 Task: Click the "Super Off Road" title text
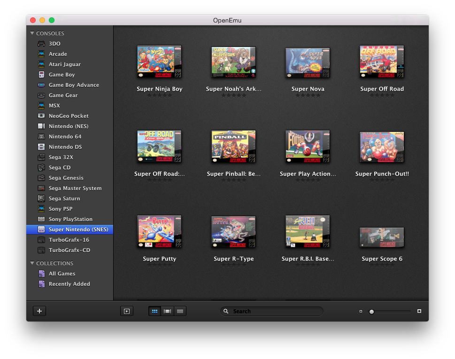click(x=382, y=89)
